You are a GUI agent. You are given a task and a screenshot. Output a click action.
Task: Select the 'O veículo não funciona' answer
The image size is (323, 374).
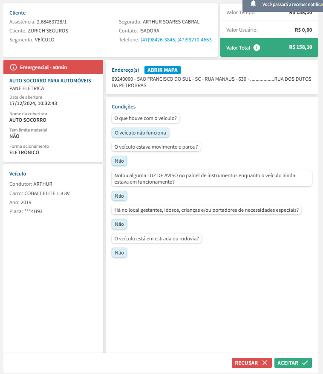pyautogui.click(x=140, y=133)
